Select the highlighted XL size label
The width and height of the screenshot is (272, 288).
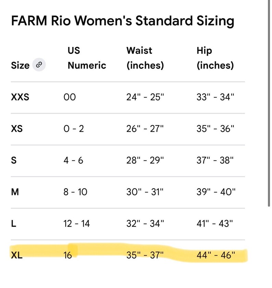tap(17, 255)
